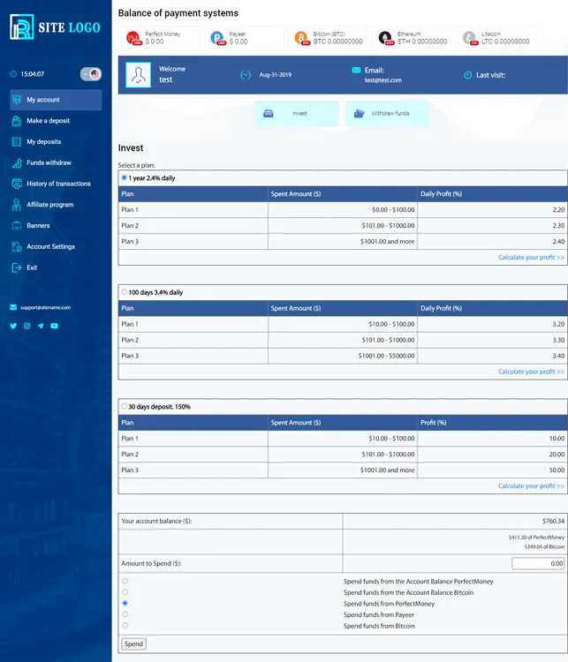Click Calculate your profit for 1 year plan
The image size is (568, 662).
point(531,257)
